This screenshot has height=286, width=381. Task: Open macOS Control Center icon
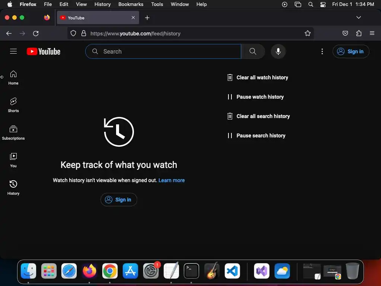click(323, 4)
